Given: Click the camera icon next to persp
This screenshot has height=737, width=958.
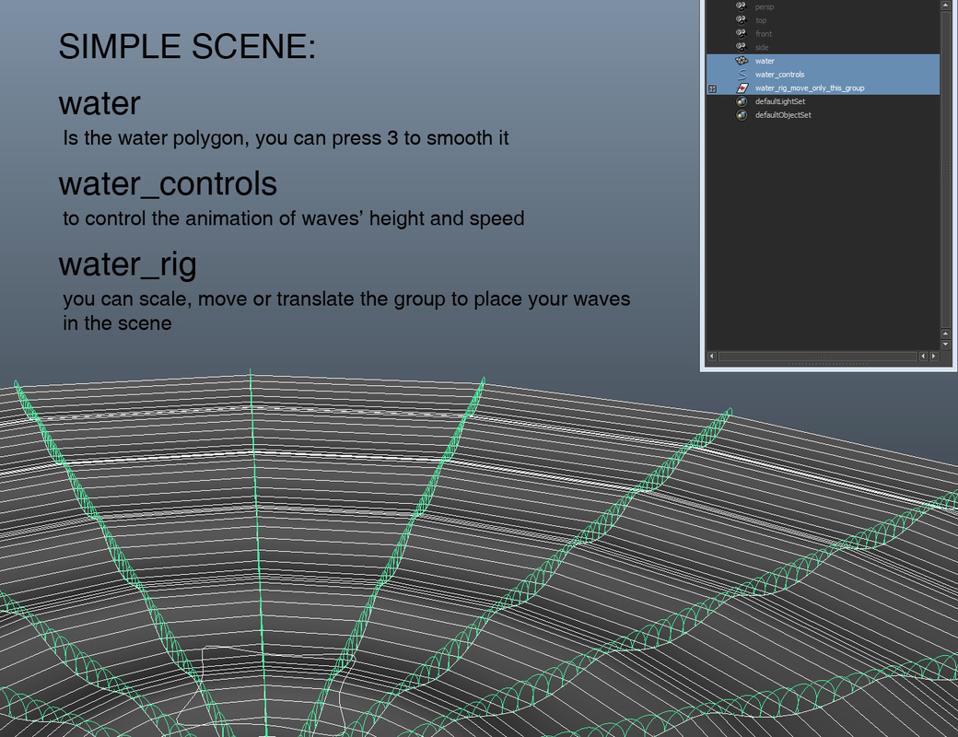Looking at the screenshot, I should point(741,7).
